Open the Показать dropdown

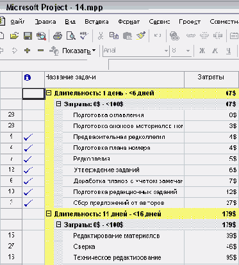pyautogui.click(x=79, y=51)
